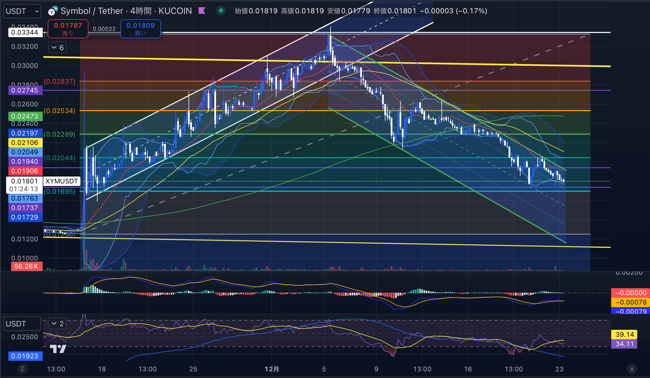Click the −0.00003 (−0.17%) change value
Viewport: 650px width, 378px height.
tap(454, 11)
